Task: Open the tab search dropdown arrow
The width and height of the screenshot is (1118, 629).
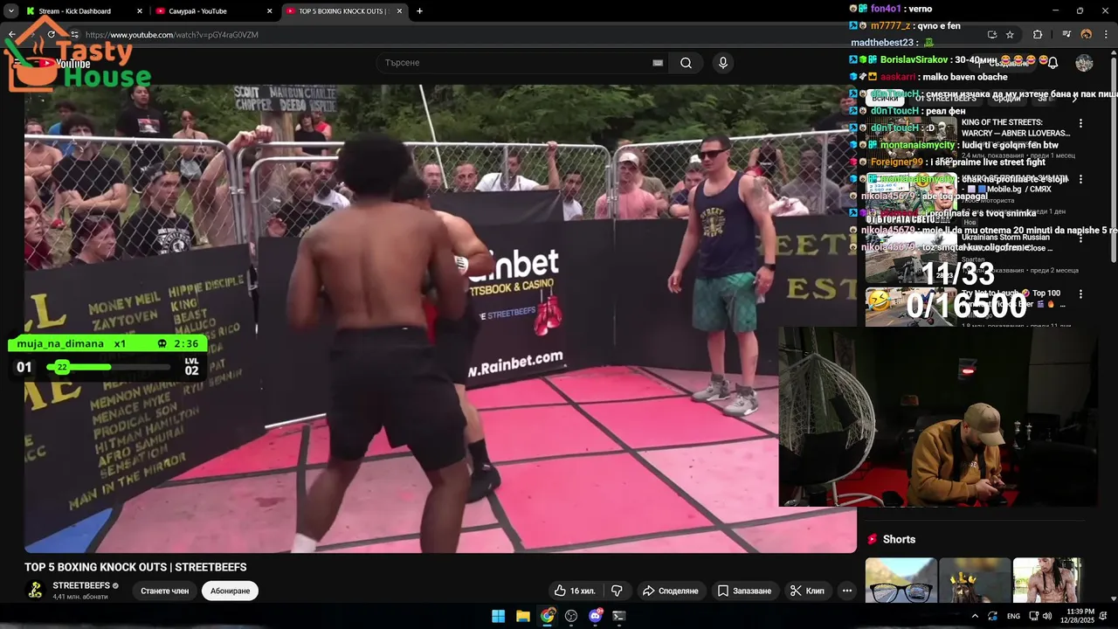Action: (x=10, y=10)
